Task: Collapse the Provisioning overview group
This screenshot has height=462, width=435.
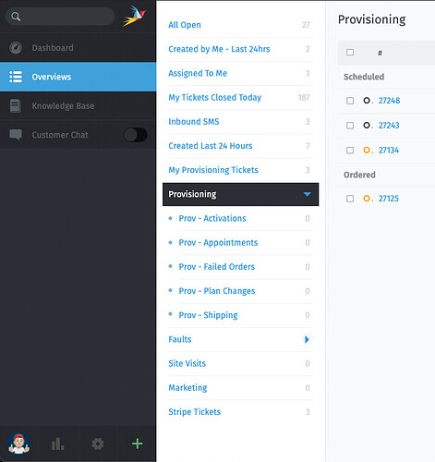Action: point(307,194)
